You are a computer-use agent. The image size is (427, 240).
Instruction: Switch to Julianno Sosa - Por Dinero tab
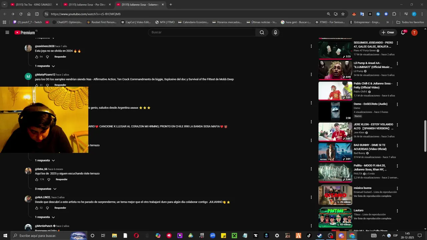[87, 5]
